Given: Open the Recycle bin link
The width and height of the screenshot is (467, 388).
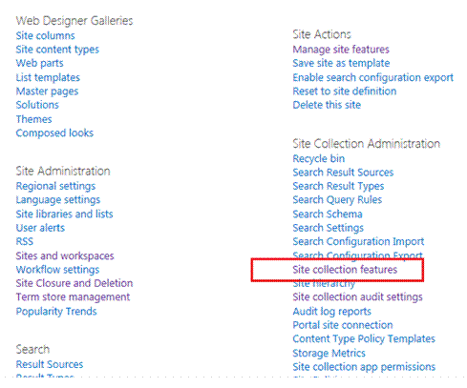Looking at the screenshot, I should click(x=318, y=158).
